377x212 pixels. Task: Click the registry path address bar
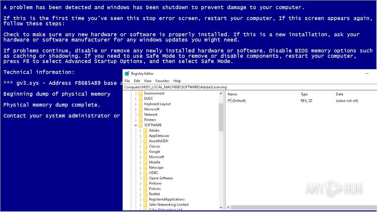pyautogui.click(x=250, y=87)
